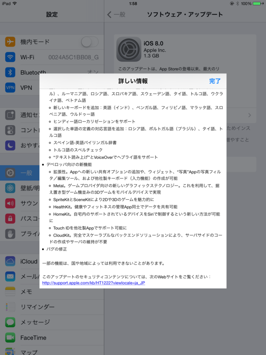
Task: Tap the 一部の機能は regional availability note
Action: 104,263
